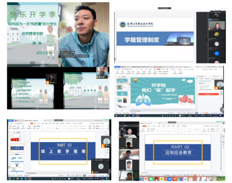Select the school building slide preview in 快乐开学季 window

pos(87,91)
